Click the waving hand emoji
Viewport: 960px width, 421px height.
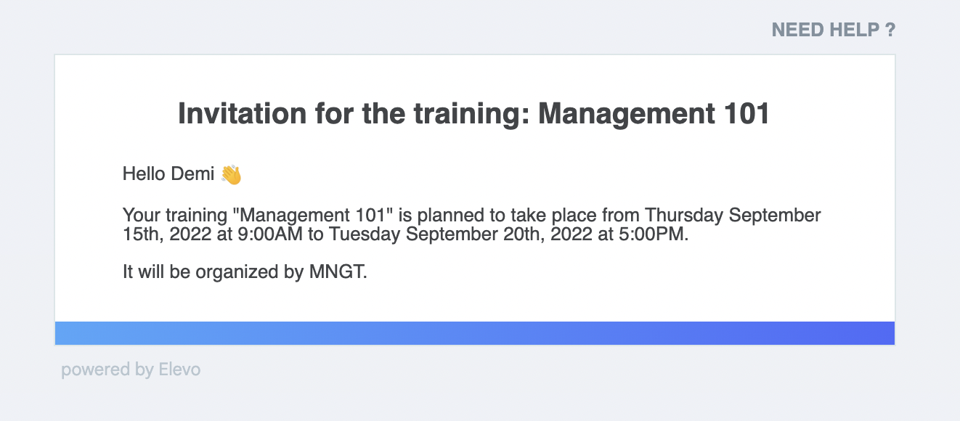tap(231, 174)
